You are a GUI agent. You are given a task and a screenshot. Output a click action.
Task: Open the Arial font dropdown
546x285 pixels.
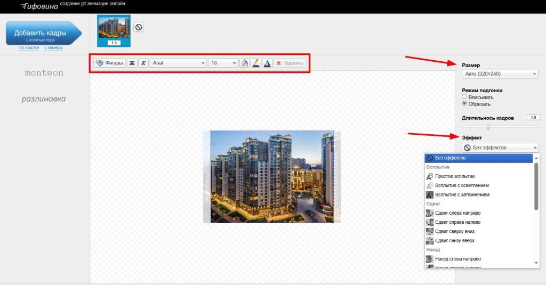pos(178,63)
